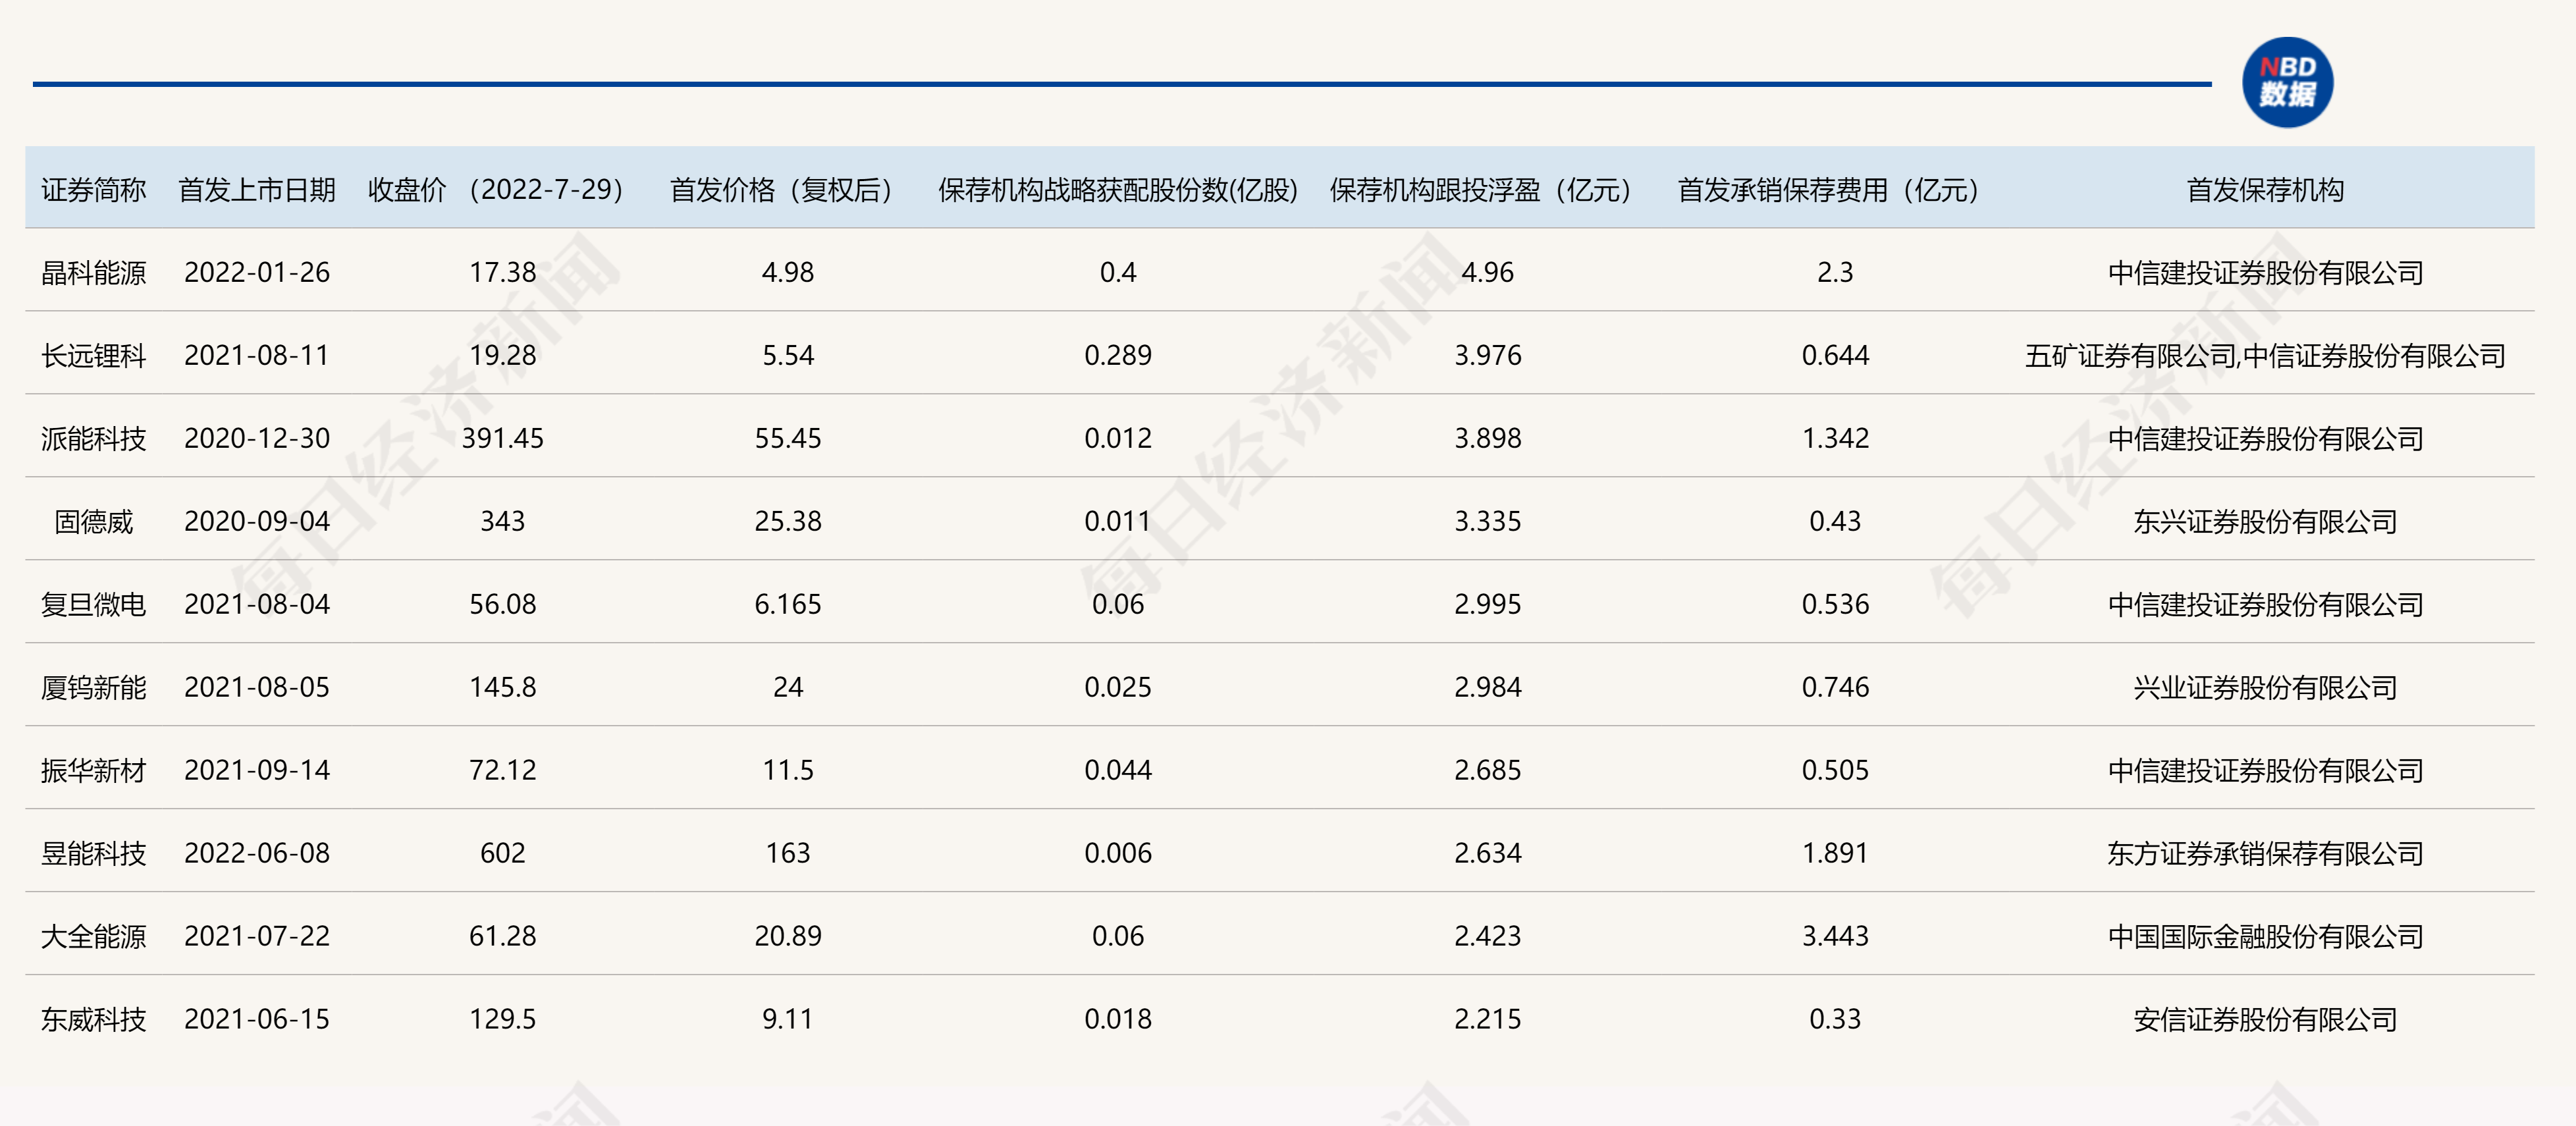
Task: Click the 首发保荐机构 column header
Action: pyautogui.click(x=2265, y=190)
